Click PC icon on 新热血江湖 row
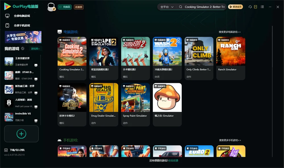This screenshot has height=168, width=284. click(36, 93)
